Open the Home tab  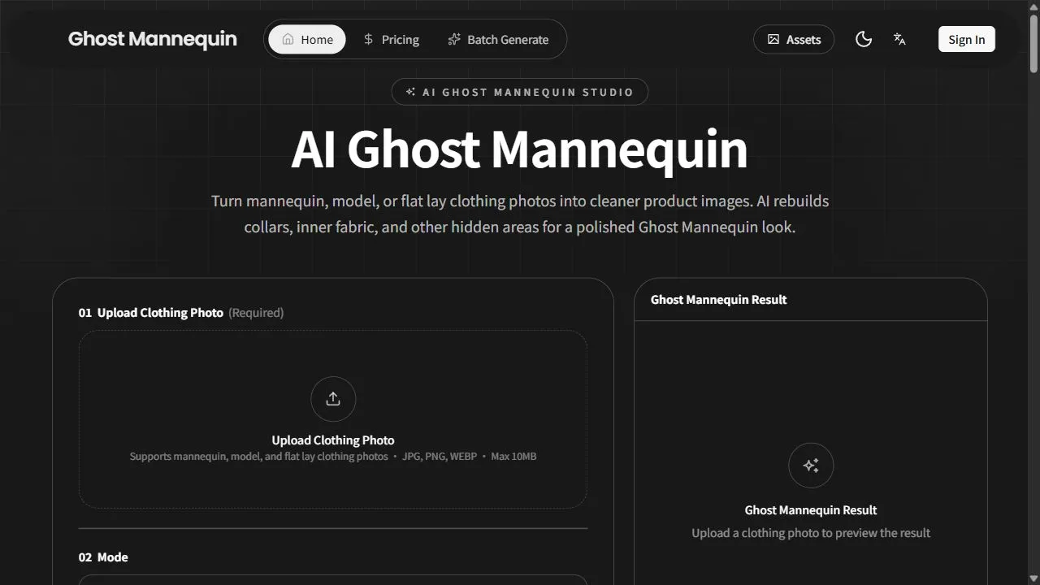(307, 39)
